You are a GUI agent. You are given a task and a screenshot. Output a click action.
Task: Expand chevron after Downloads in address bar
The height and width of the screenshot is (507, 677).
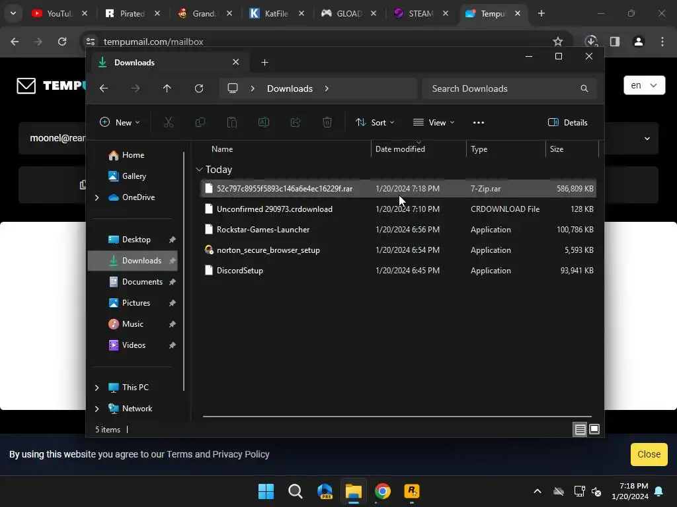pyautogui.click(x=327, y=88)
